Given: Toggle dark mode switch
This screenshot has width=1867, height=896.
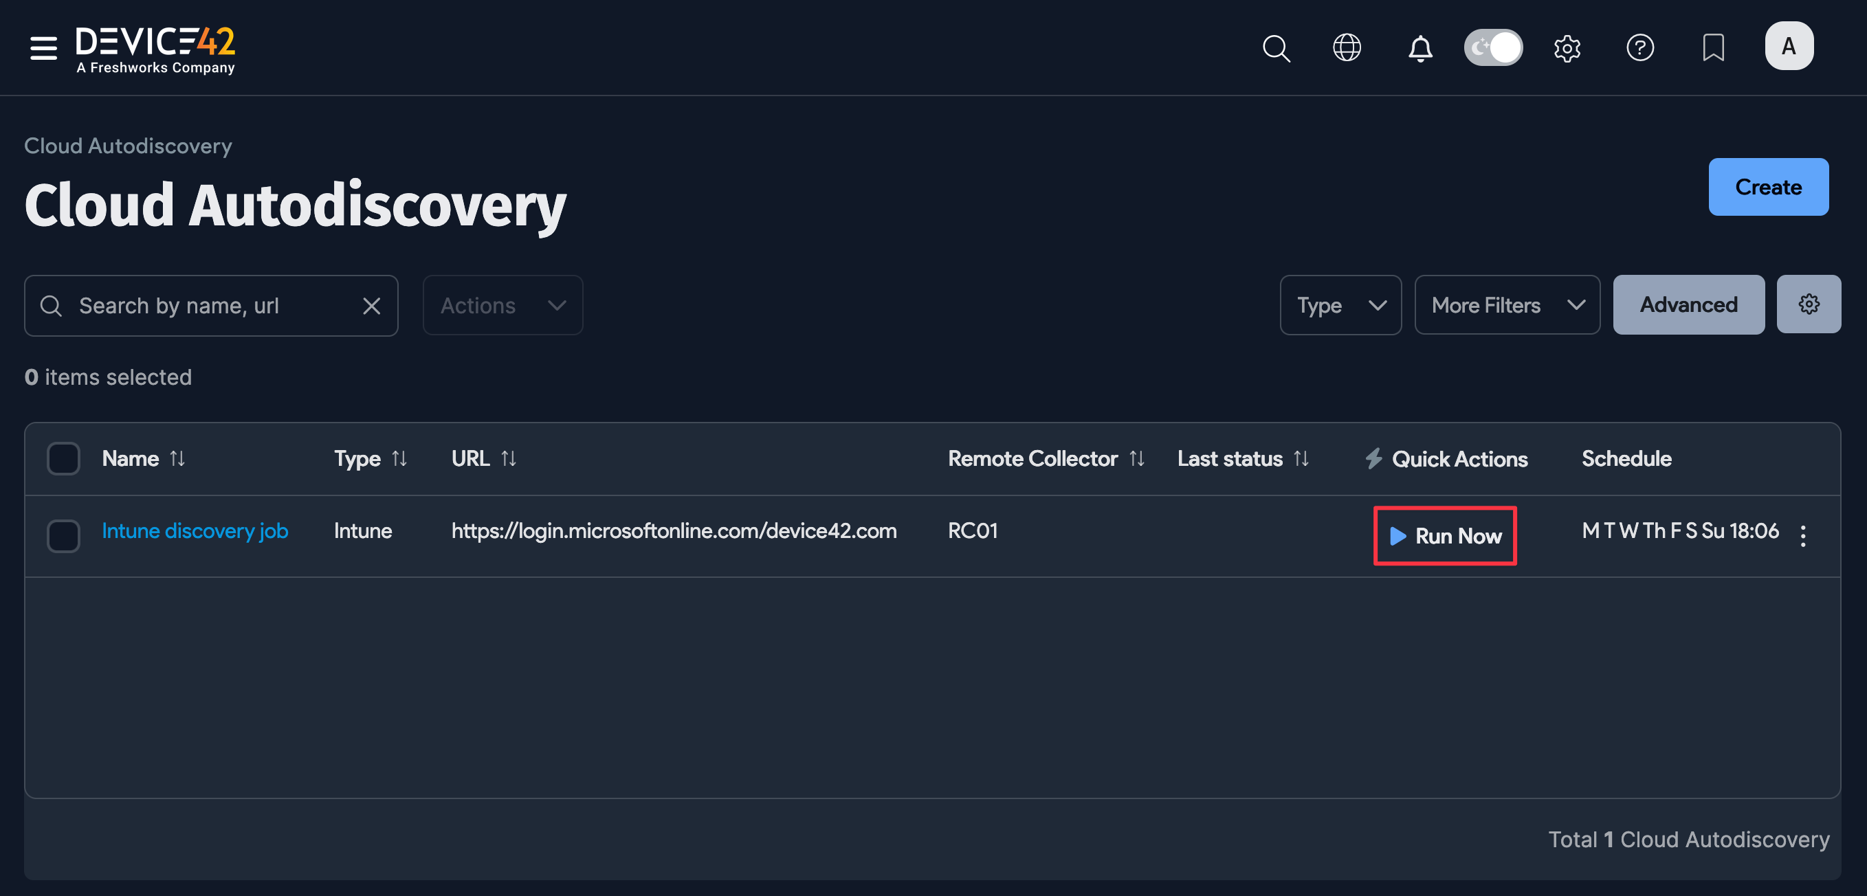Looking at the screenshot, I should point(1493,47).
